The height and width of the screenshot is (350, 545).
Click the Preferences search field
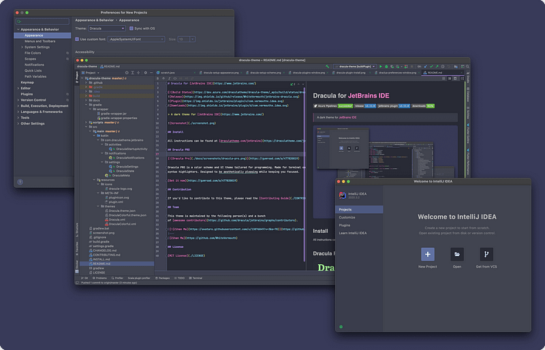click(42, 22)
